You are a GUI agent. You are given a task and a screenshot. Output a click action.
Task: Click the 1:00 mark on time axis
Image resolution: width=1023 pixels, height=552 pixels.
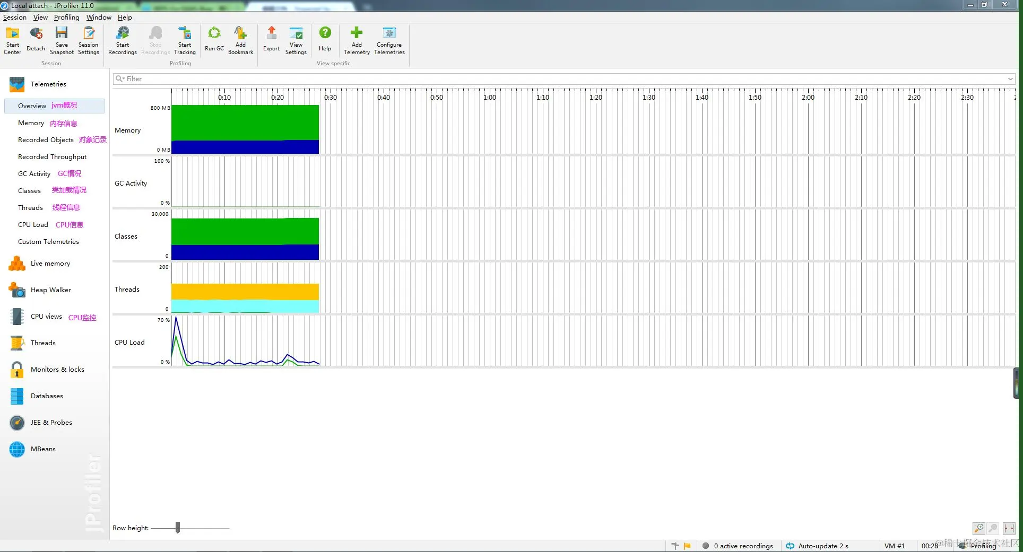pyautogui.click(x=490, y=98)
